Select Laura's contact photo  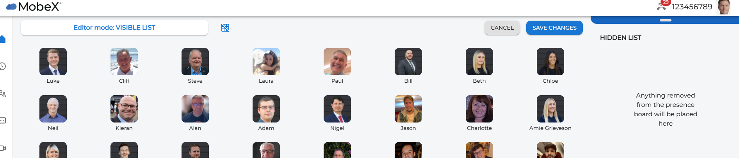(x=266, y=62)
